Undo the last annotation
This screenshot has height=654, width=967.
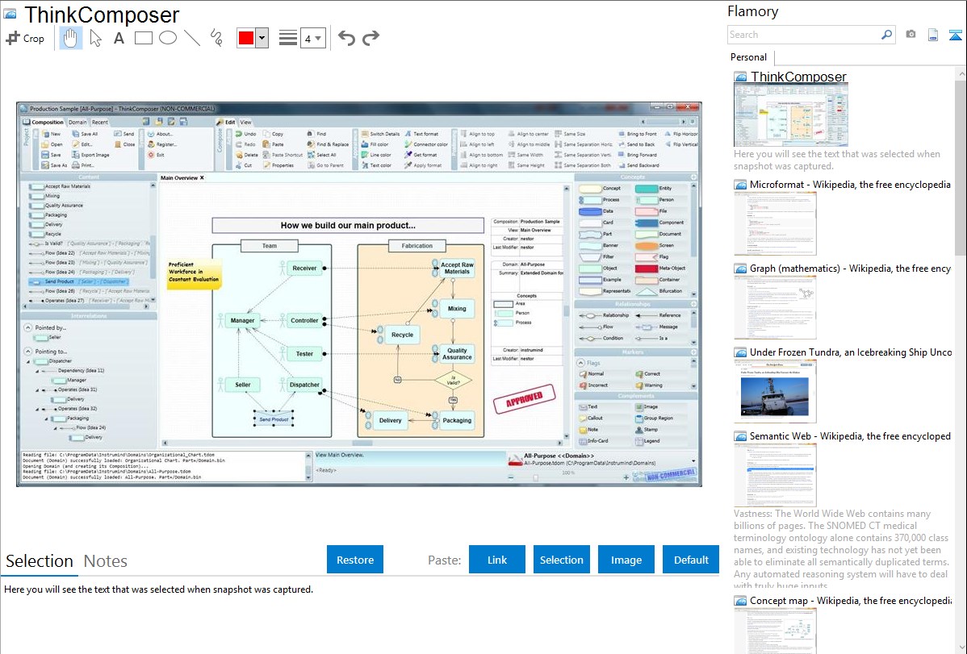[x=346, y=38]
